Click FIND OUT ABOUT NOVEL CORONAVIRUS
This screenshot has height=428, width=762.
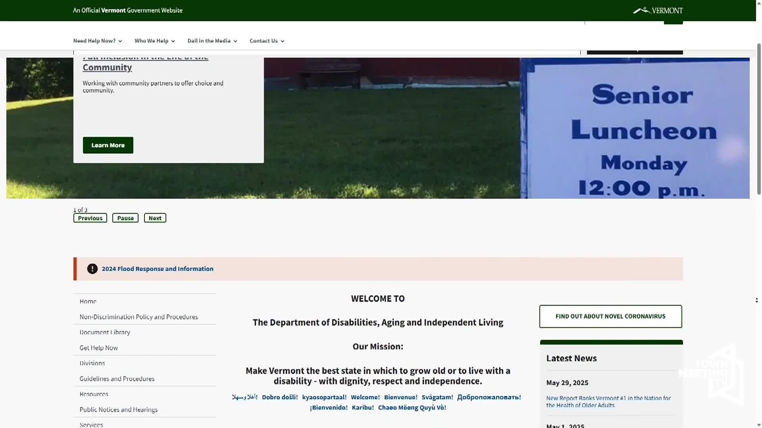610,316
